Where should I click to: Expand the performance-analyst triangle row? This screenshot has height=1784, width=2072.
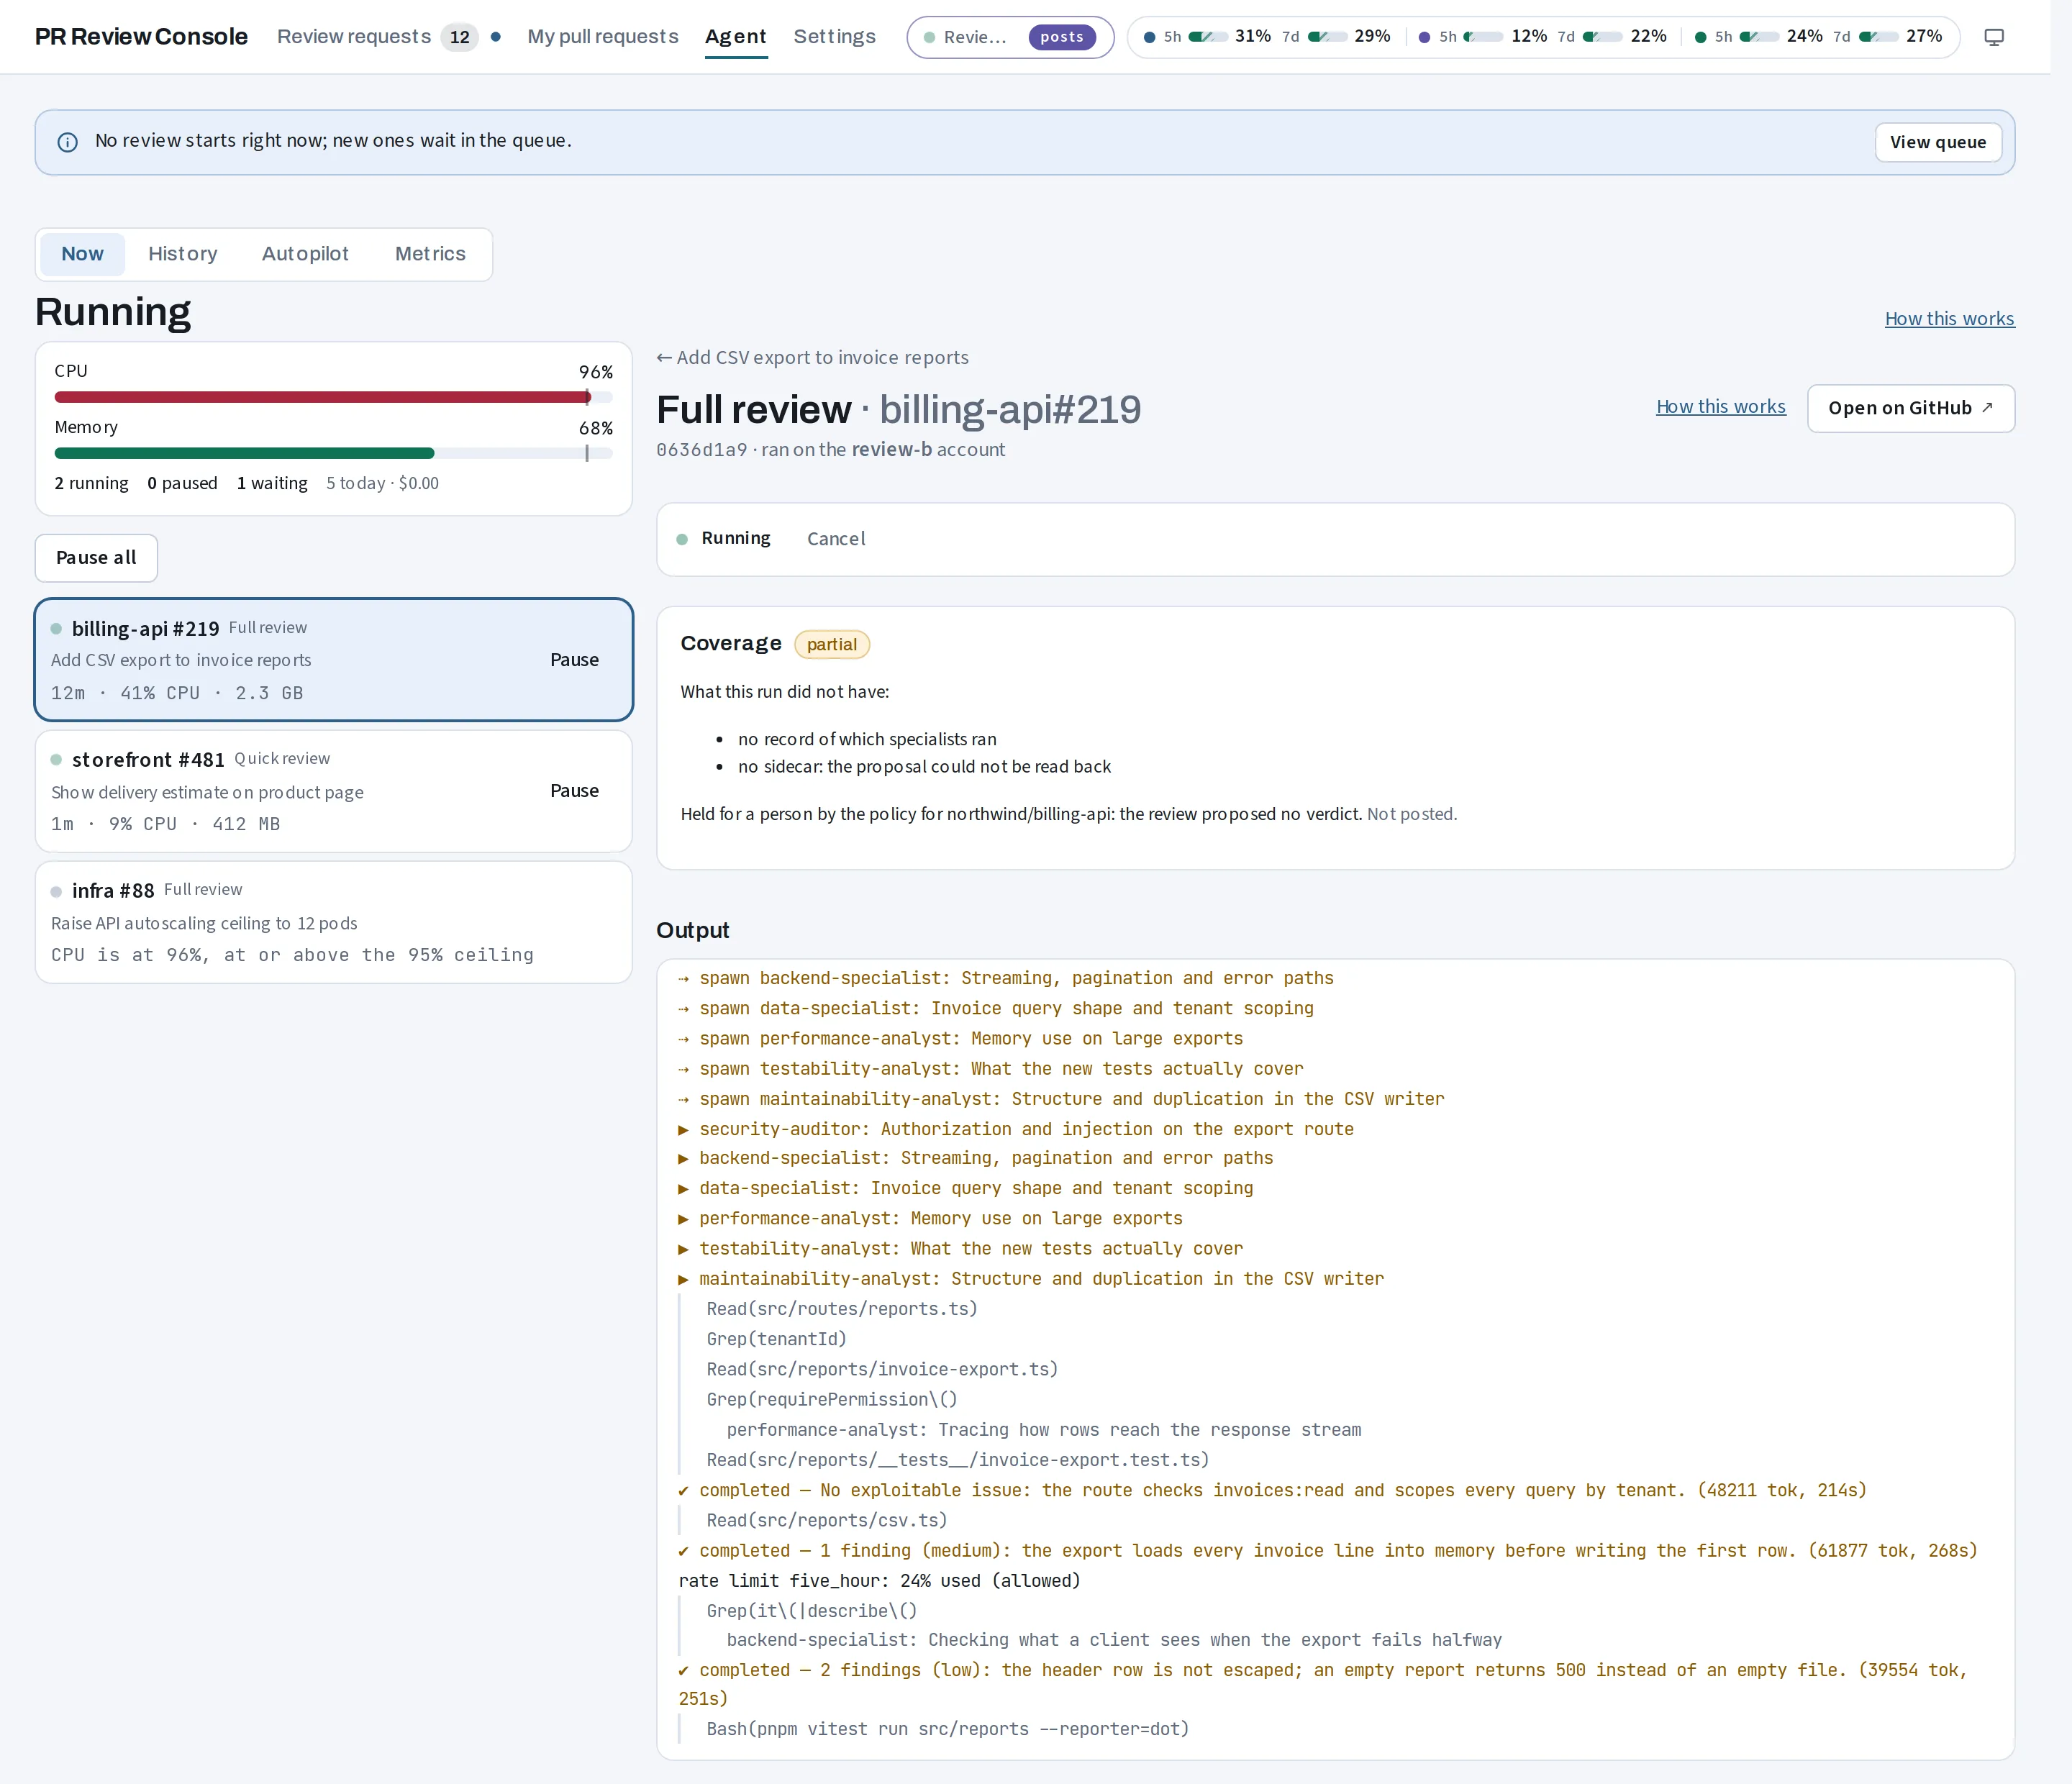click(x=930, y=1218)
